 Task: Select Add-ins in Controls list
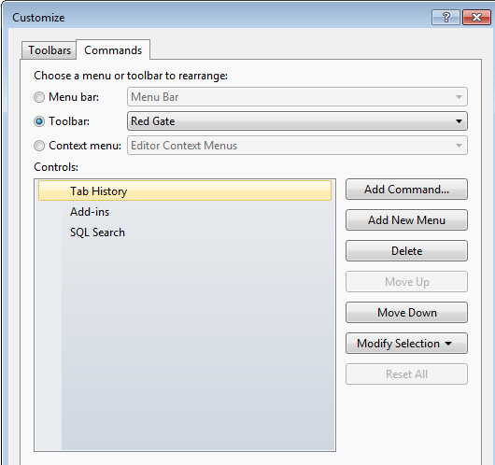coord(185,212)
